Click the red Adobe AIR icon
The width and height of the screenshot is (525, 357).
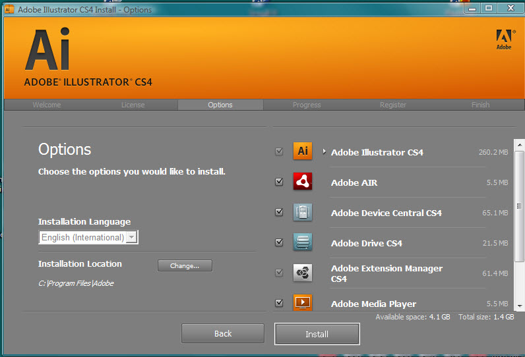(303, 181)
